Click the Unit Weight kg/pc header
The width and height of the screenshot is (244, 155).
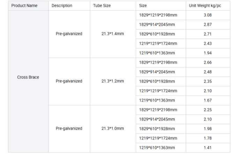point(205,6)
